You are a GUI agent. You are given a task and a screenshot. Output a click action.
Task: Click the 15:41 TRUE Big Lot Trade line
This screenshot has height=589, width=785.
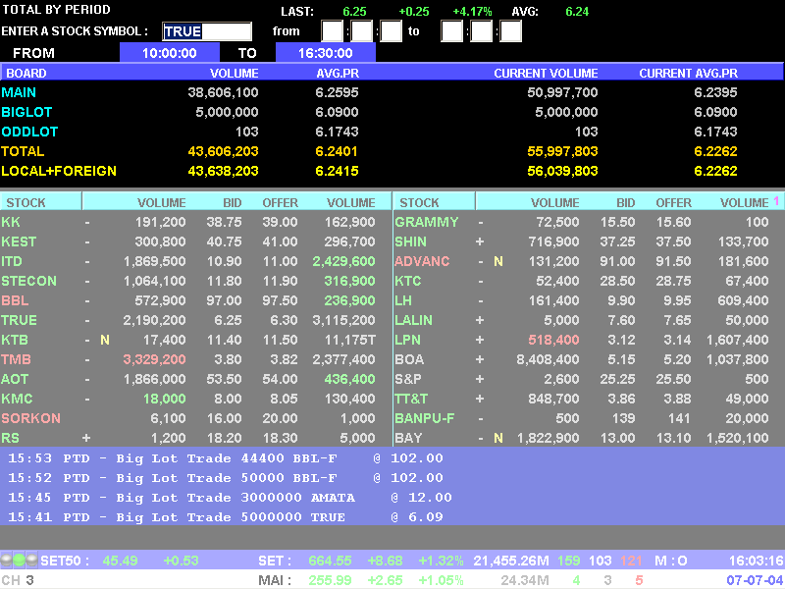(226, 517)
